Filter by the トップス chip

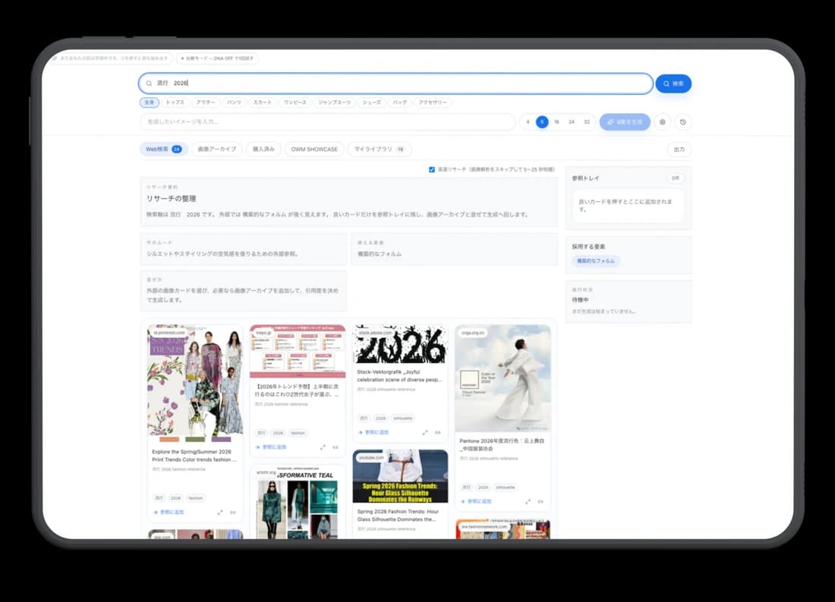(175, 102)
